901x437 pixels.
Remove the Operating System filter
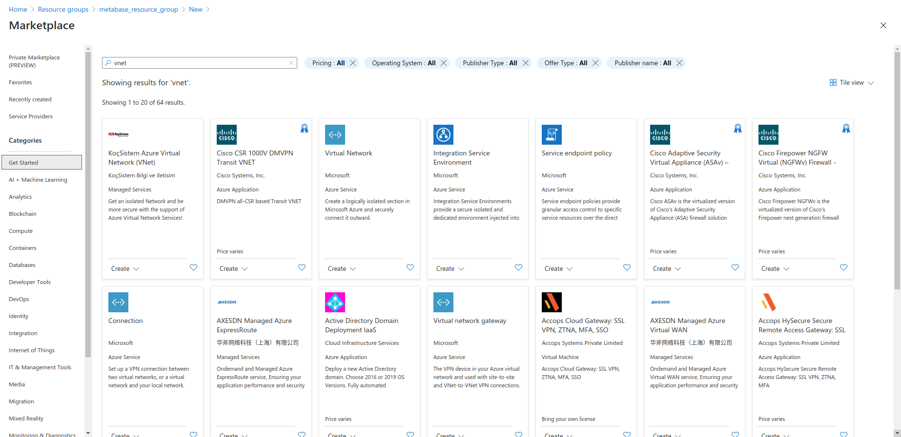pos(444,63)
